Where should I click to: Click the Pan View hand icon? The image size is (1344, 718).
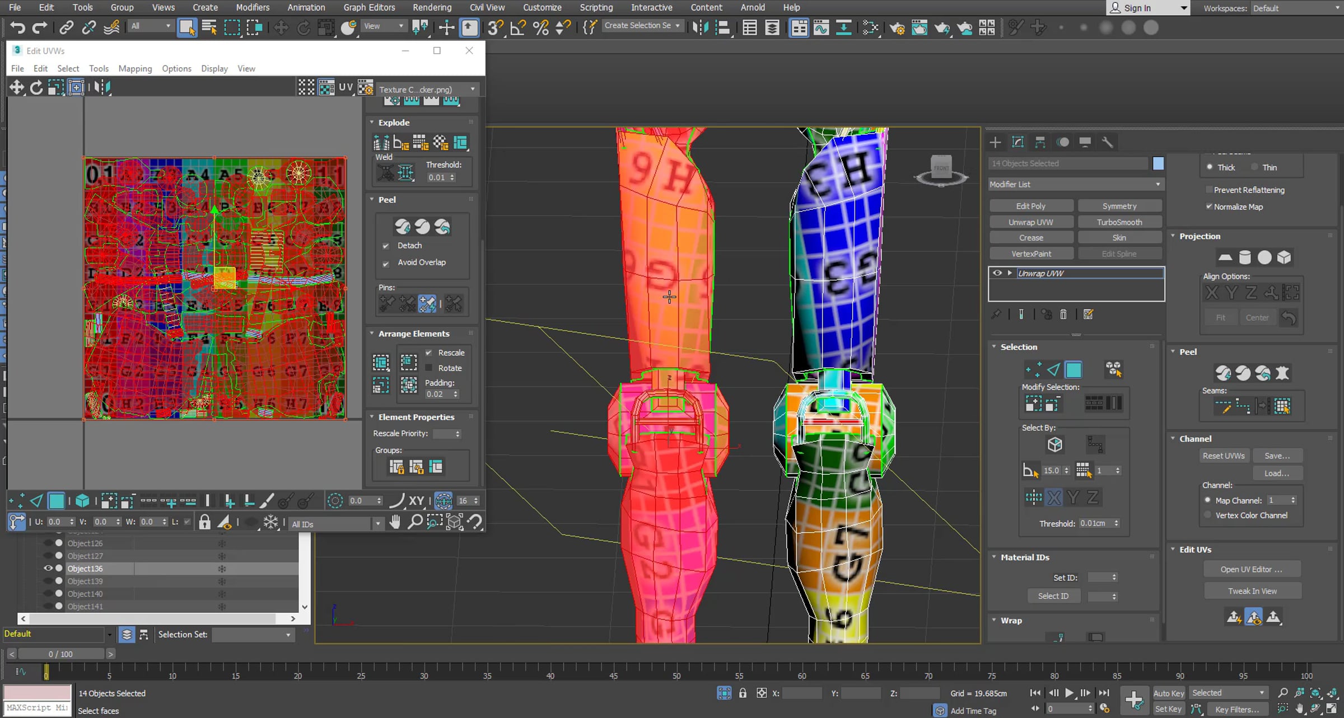click(395, 522)
